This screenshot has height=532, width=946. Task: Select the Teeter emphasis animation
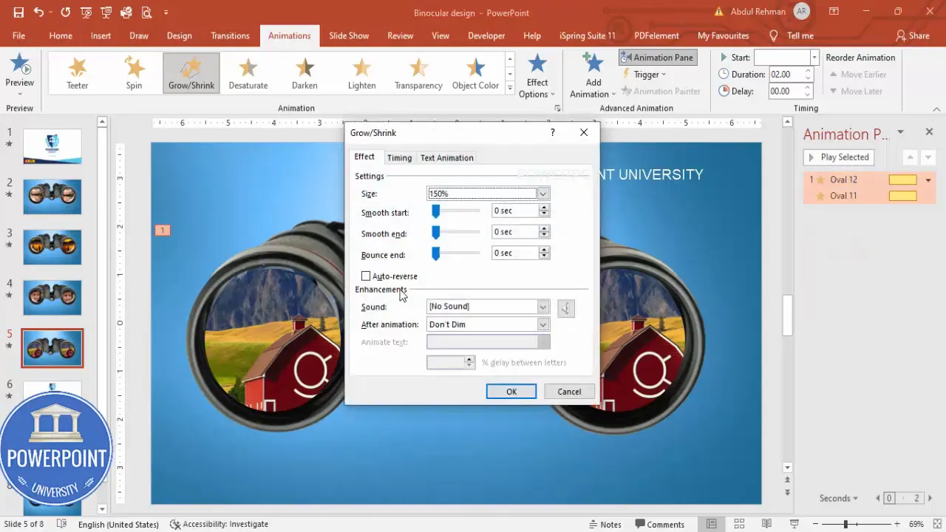(78, 73)
